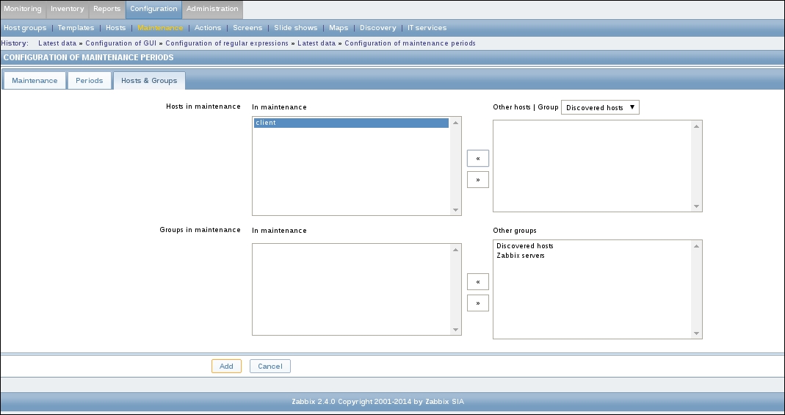Open the Hosts & Groups tab
Screen dimensions: 785x415
(149, 81)
